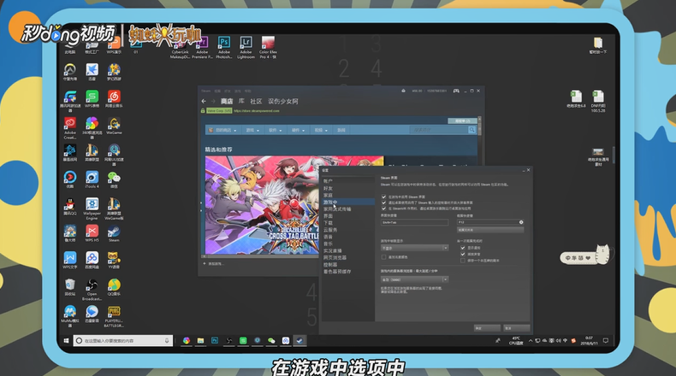Launch NetEase Cloud Music desktop icon
Screen dimensions: 676x376
tap(114, 98)
